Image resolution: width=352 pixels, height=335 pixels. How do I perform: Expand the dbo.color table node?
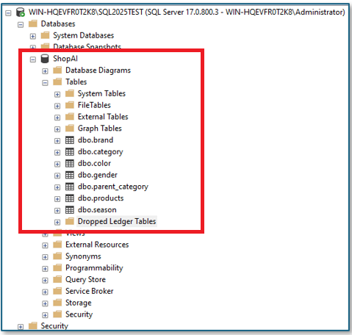click(x=57, y=164)
